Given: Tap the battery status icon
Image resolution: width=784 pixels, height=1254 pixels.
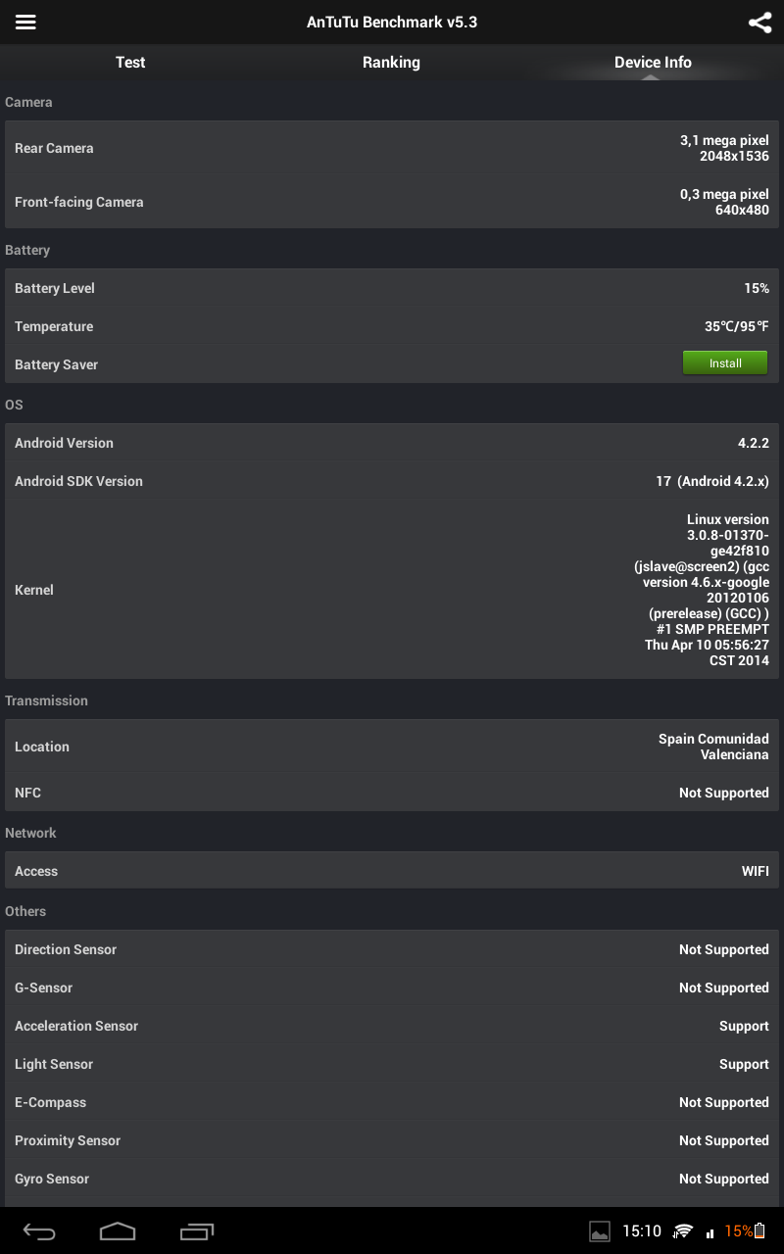Looking at the screenshot, I should [x=759, y=1231].
